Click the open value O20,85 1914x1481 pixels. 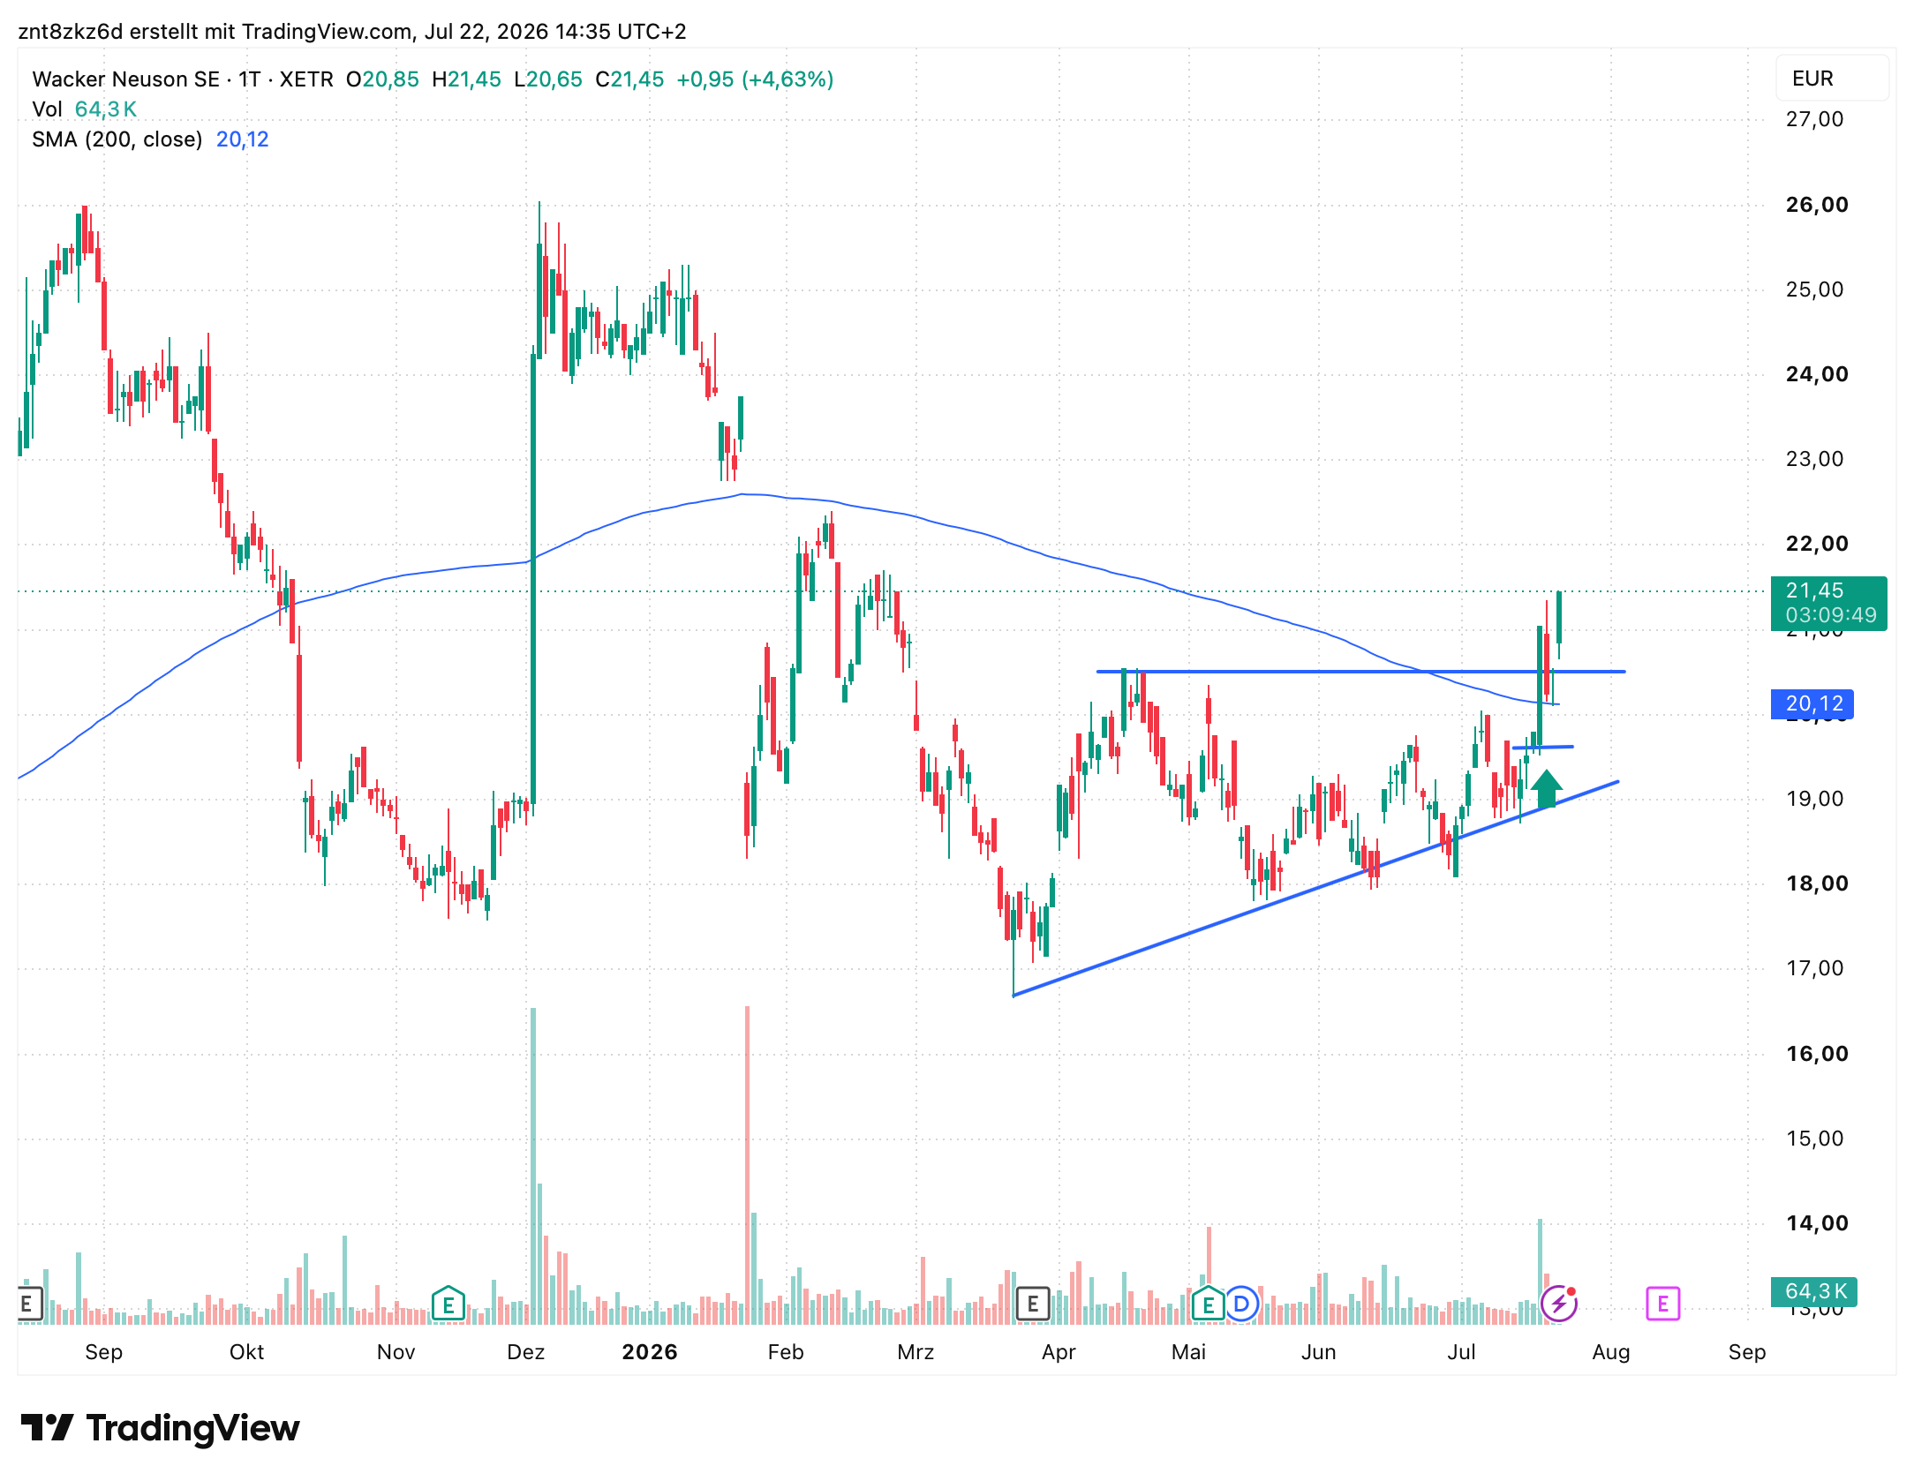click(x=382, y=79)
